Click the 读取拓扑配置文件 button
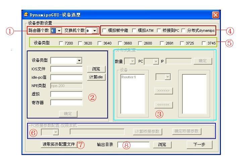245x160 pixels. click(59, 144)
